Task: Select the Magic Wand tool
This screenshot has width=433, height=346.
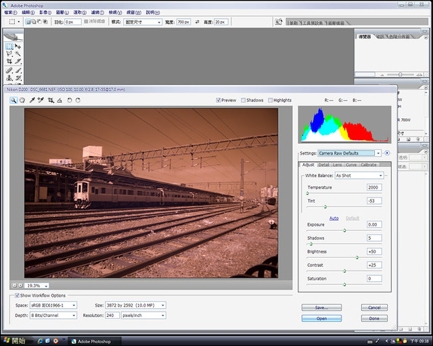Action: 18,54
